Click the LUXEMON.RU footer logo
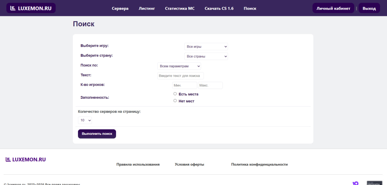387x185 pixels. (26, 159)
